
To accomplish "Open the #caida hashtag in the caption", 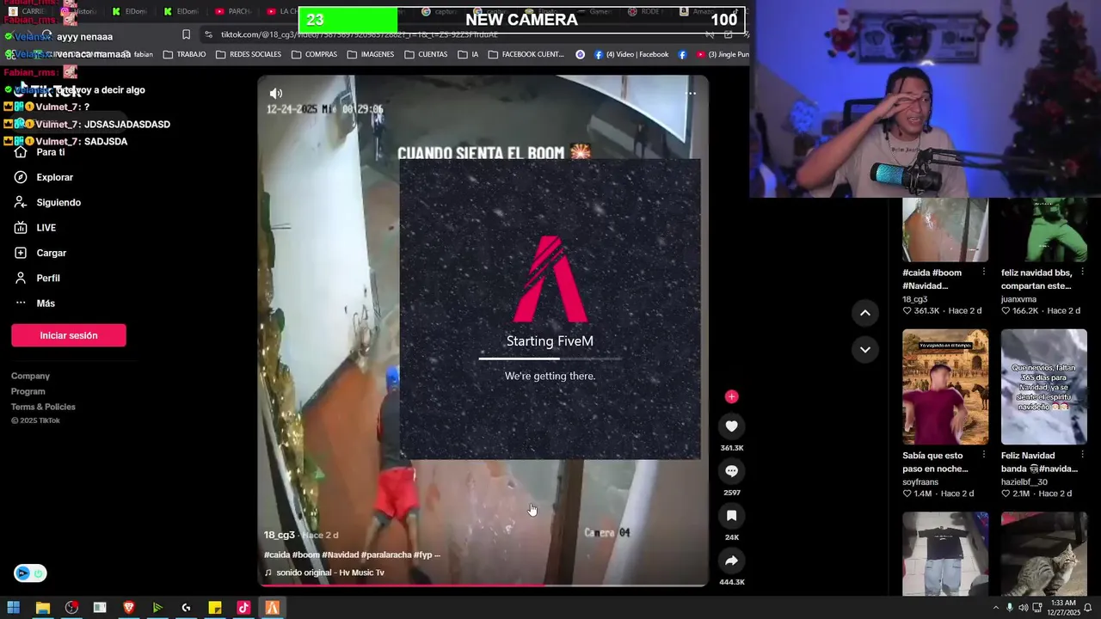I will click(x=277, y=555).
